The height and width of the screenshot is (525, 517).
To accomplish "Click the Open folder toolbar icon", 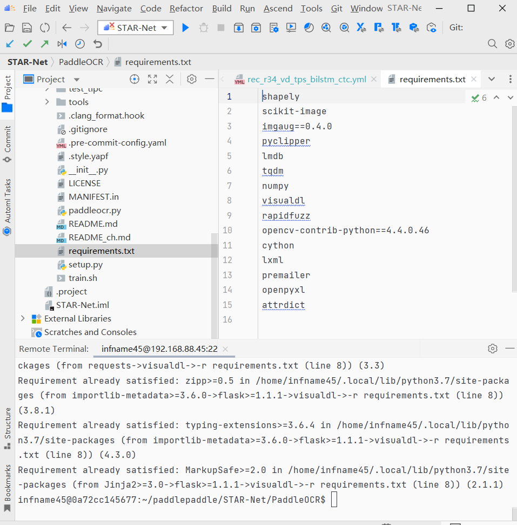I will pyautogui.click(x=9, y=28).
